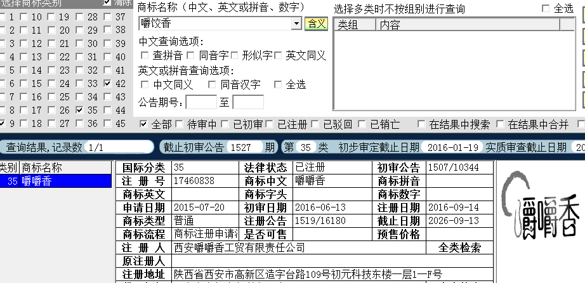The width and height of the screenshot is (585, 283).
Task: Tick the class 37 checkbox
Action: pyautogui.click(x=107, y=16)
